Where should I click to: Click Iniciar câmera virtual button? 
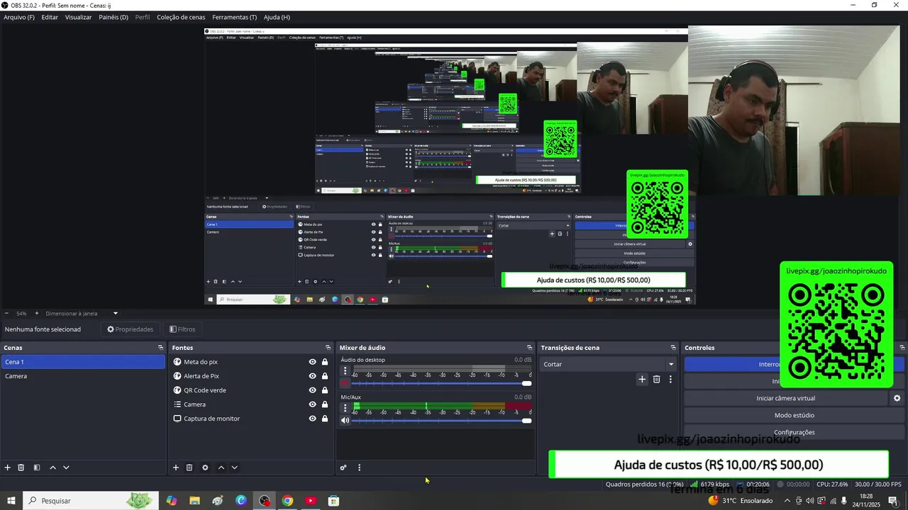(x=786, y=398)
